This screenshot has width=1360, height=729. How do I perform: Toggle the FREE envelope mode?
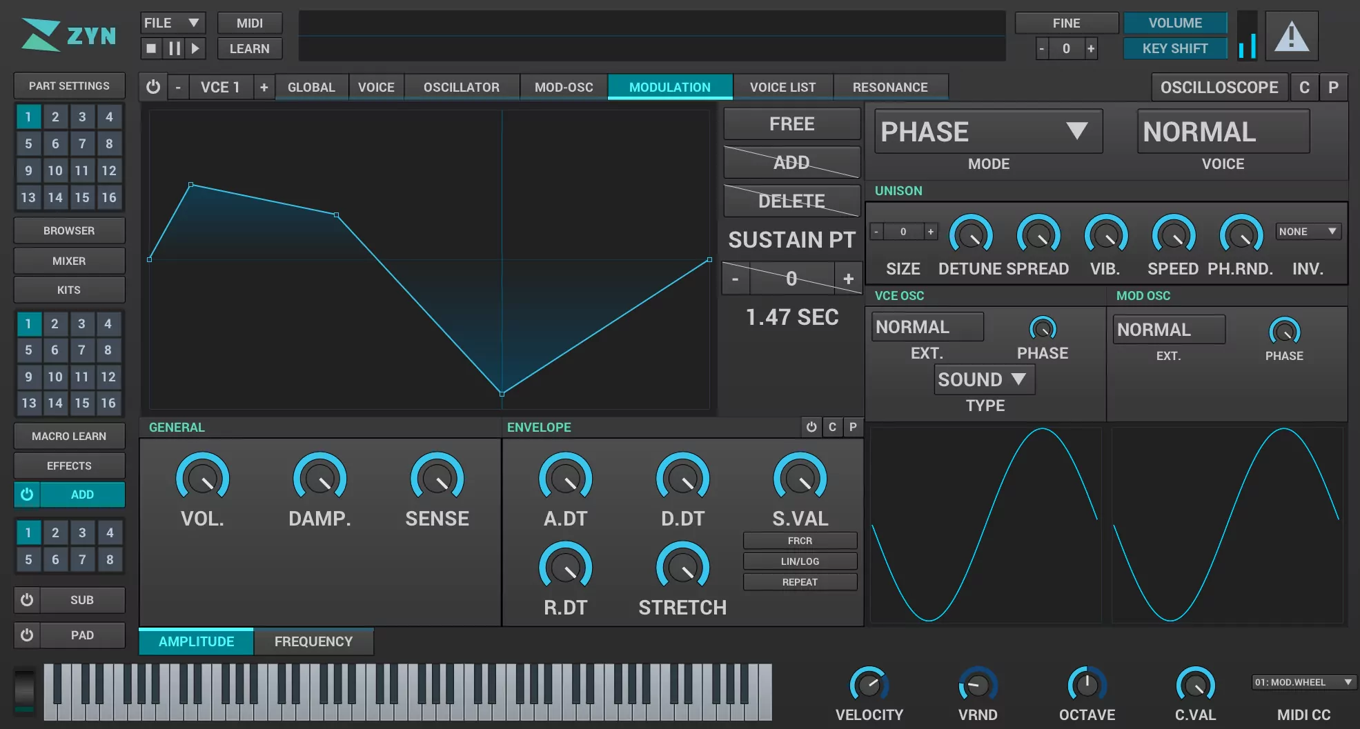(791, 124)
